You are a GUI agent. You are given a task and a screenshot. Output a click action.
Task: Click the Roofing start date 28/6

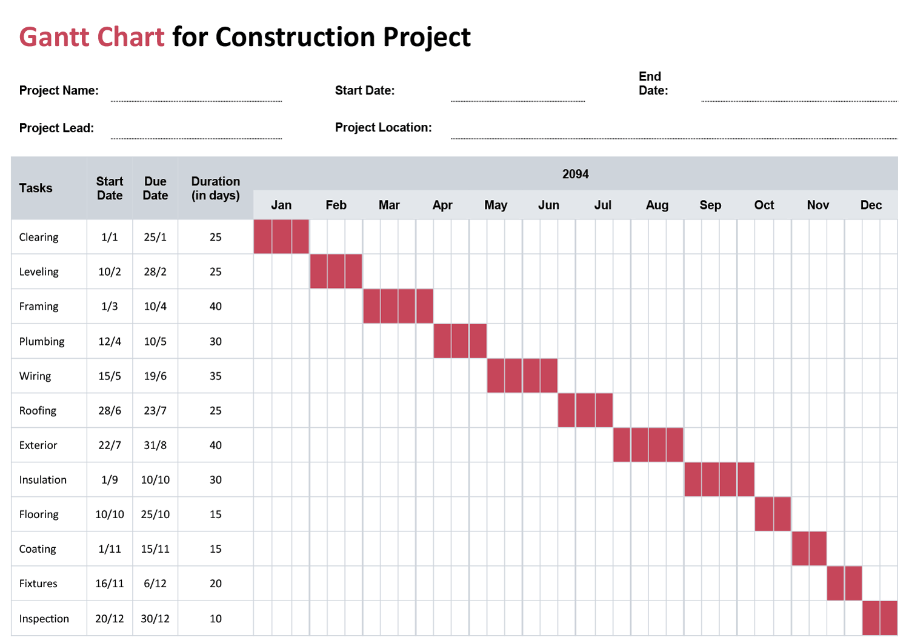(x=110, y=410)
